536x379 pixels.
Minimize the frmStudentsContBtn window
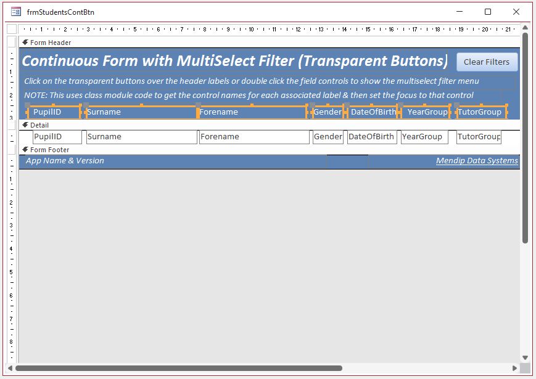[460, 12]
